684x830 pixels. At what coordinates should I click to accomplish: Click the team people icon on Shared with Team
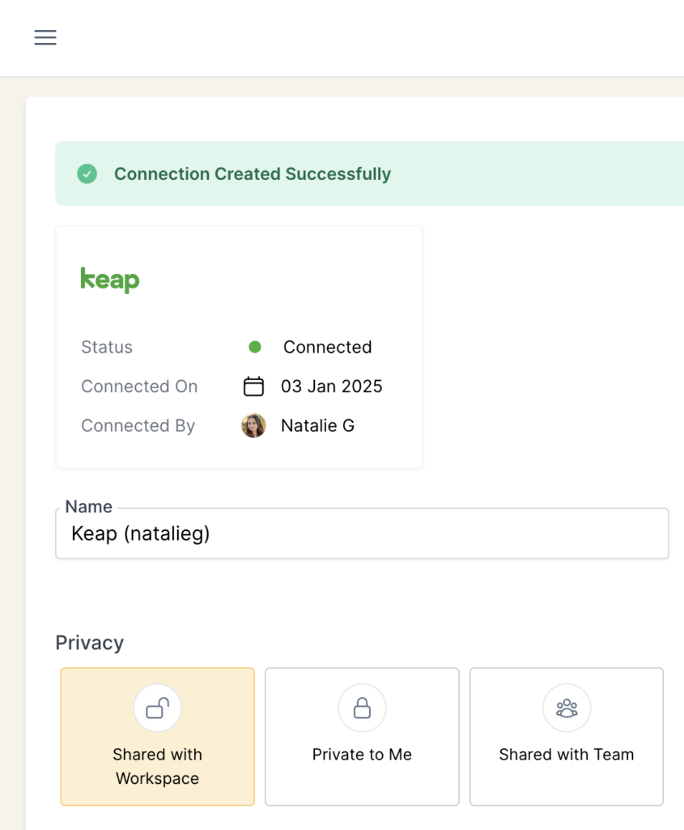click(x=566, y=708)
